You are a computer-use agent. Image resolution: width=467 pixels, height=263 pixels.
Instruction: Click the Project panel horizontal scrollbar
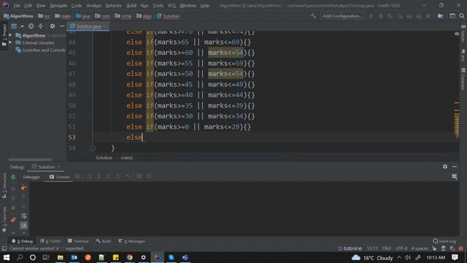click(30, 160)
